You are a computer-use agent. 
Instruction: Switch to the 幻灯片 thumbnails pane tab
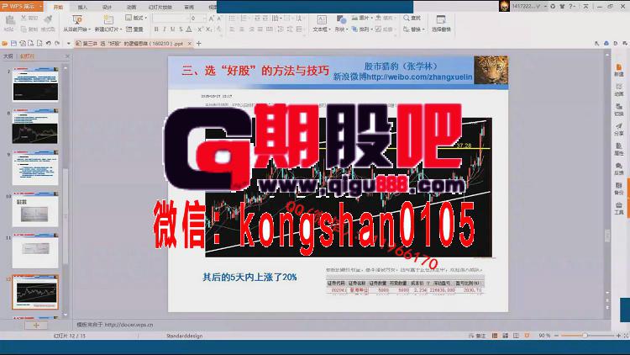point(28,56)
